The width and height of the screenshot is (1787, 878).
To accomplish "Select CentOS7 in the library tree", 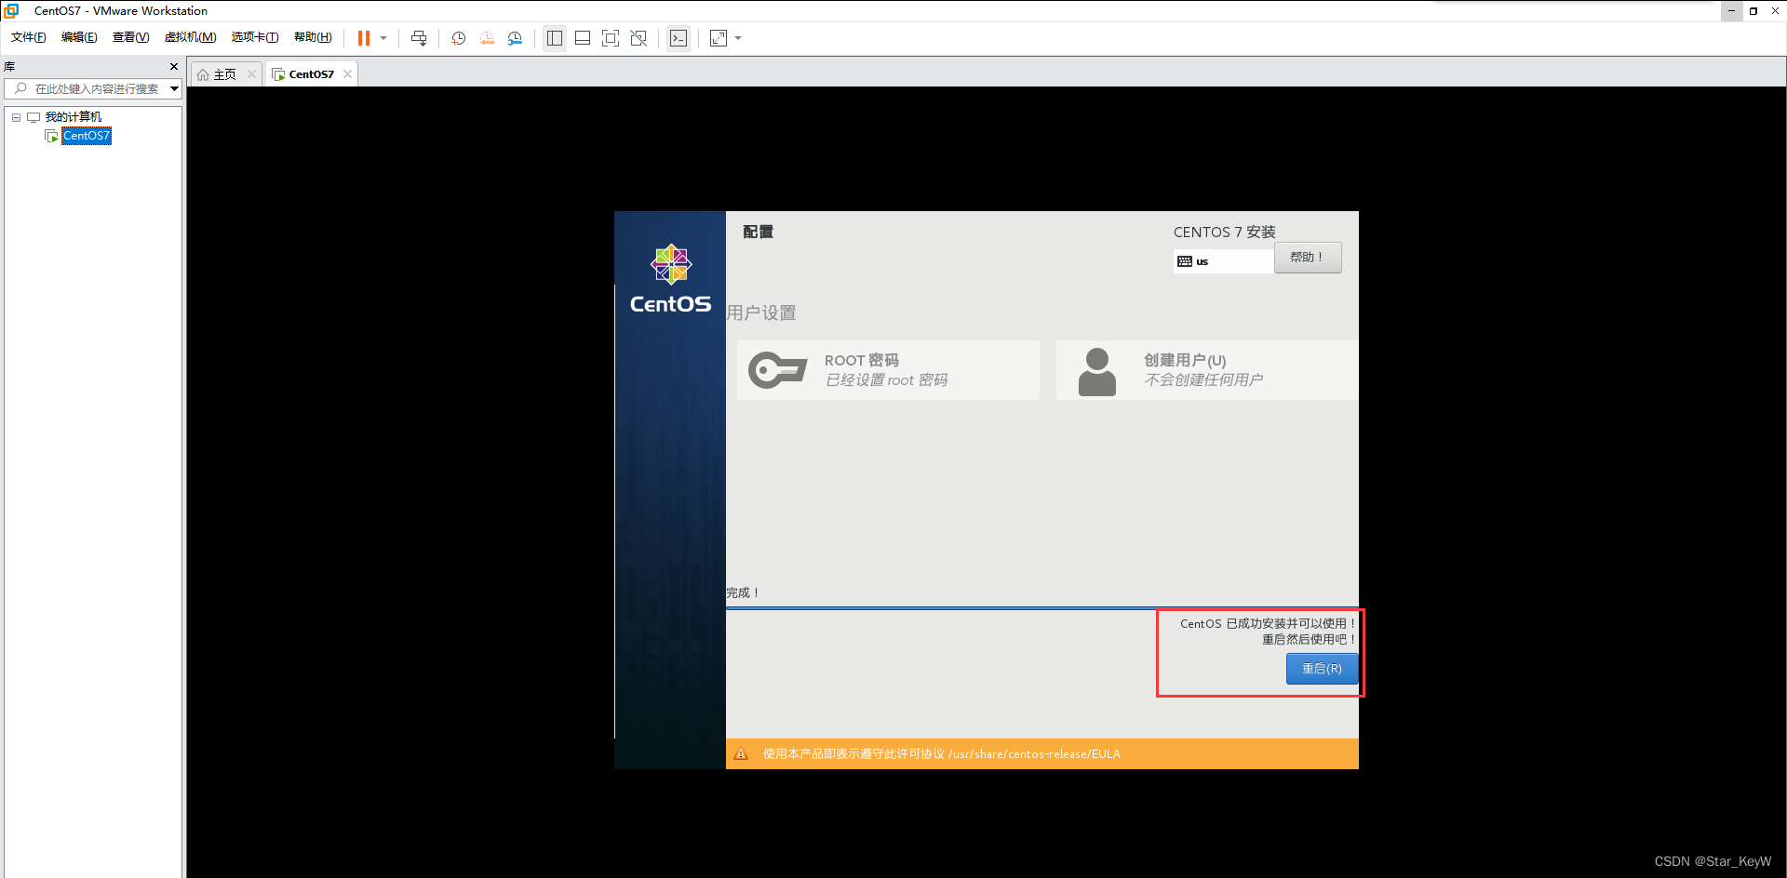I will (86, 136).
